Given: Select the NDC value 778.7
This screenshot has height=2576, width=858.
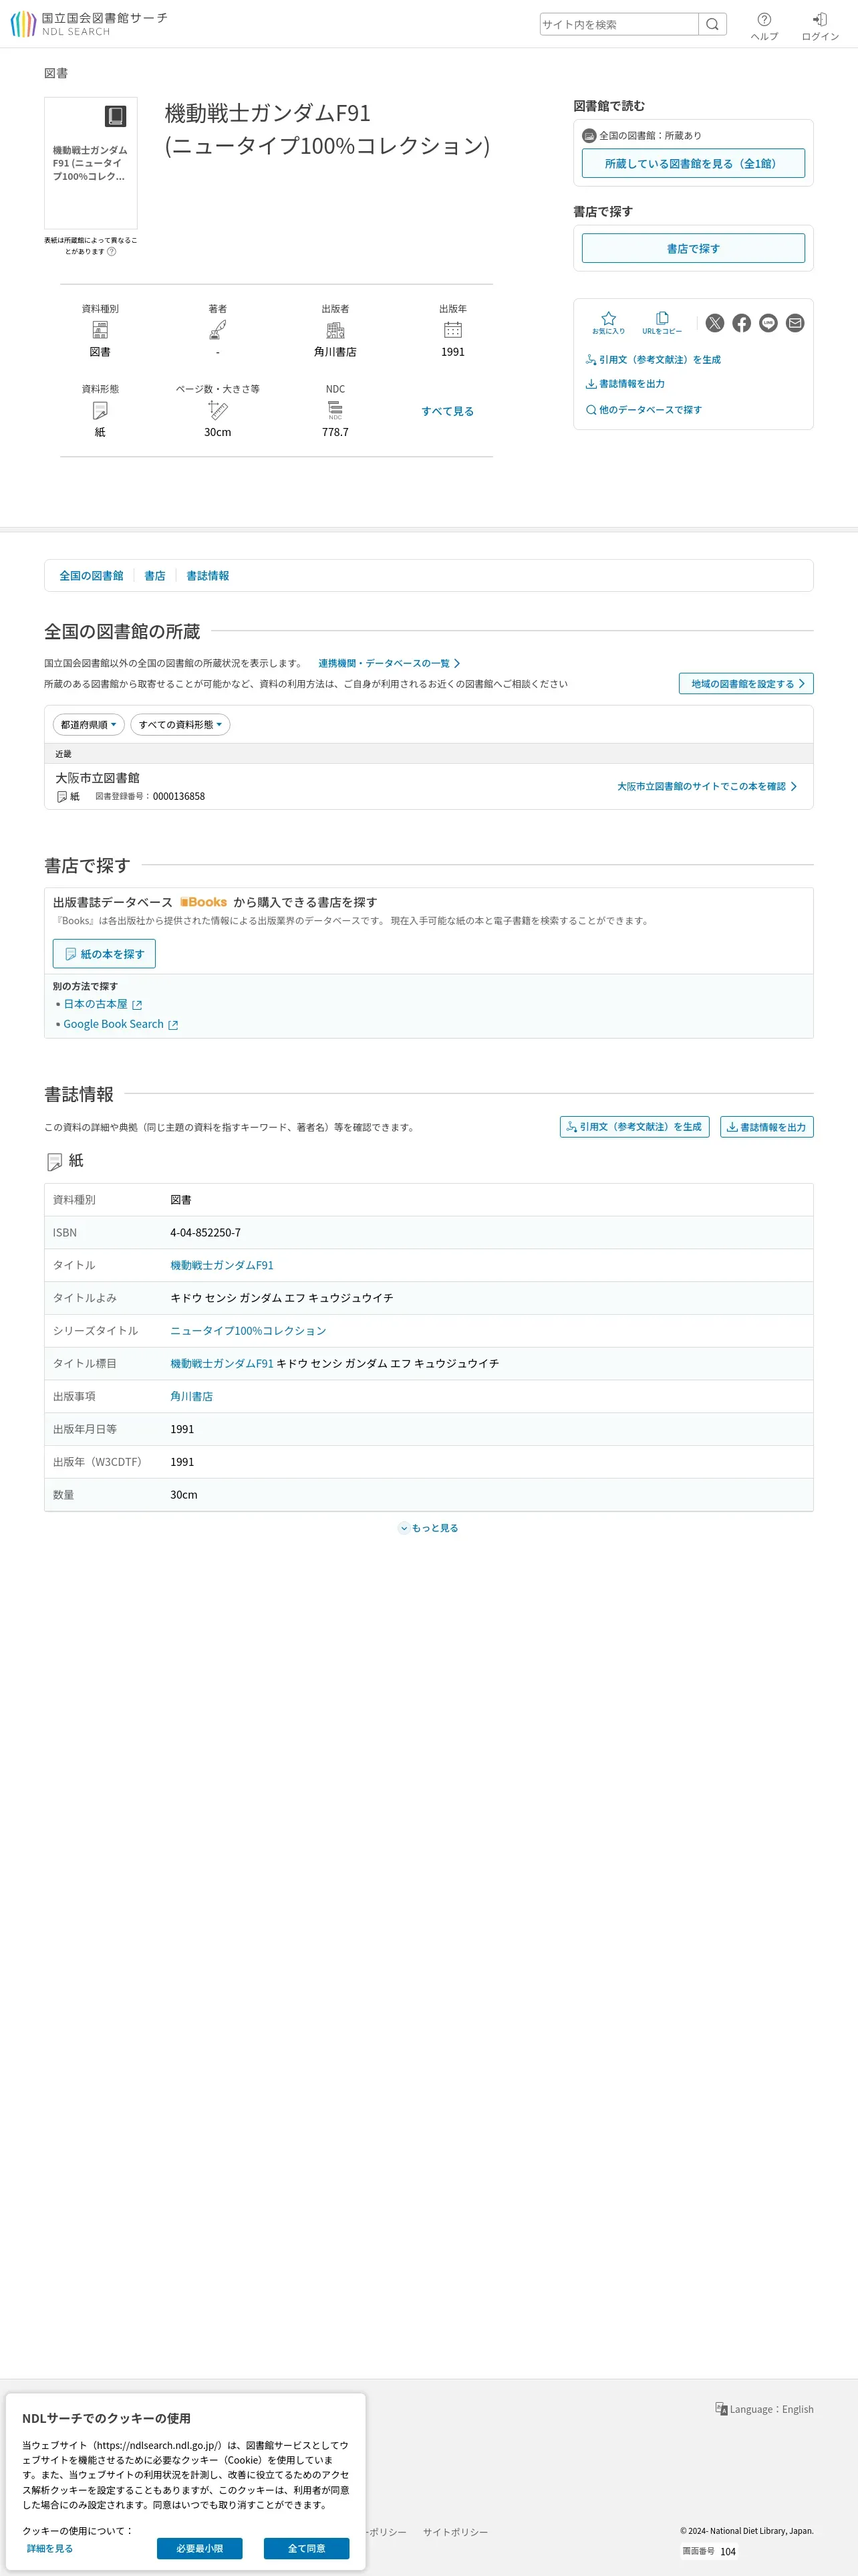Looking at the screenshot, I should 335,432.
